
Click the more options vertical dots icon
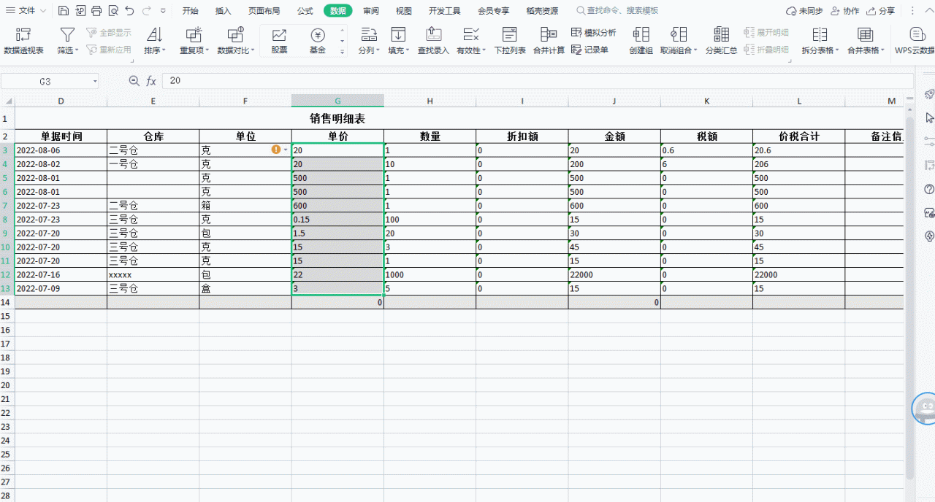coord(912,11)
